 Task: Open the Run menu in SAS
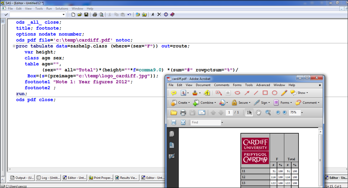[49, 8]
